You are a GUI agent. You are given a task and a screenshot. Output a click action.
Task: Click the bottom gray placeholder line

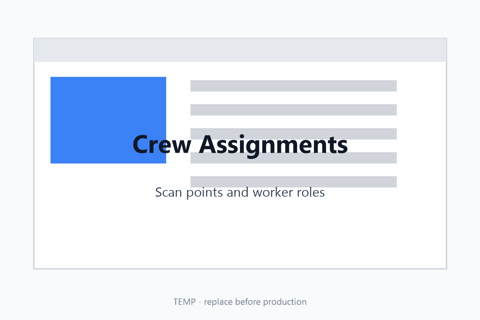coord(294,182)
